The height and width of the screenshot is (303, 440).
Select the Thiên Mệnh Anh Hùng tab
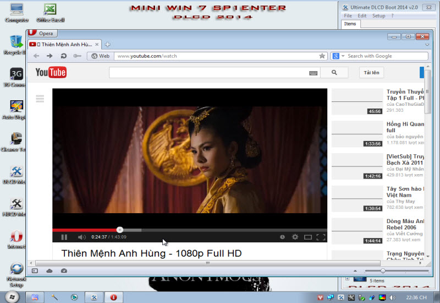tap(63, 45)
